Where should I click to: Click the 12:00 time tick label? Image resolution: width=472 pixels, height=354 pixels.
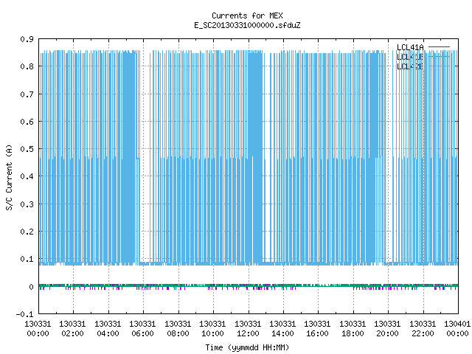(x=248, y=333)
